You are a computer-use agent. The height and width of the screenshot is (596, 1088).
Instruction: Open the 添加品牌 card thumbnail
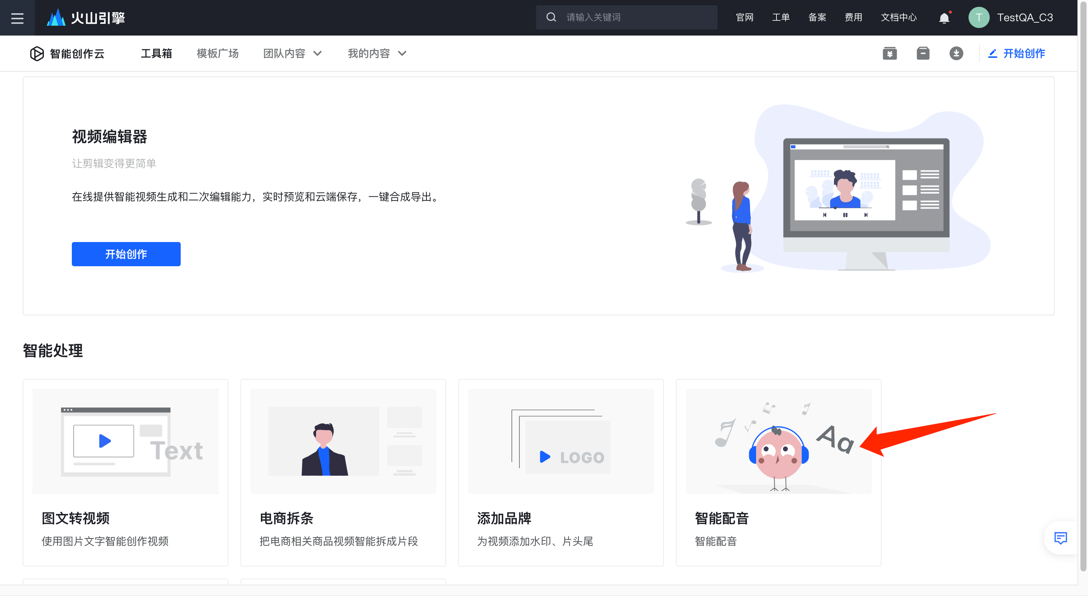click(561, 441)
